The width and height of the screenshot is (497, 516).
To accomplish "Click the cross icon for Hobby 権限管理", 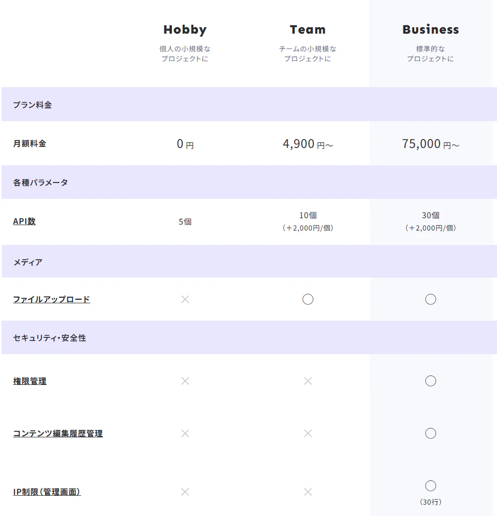I will 185,381.
